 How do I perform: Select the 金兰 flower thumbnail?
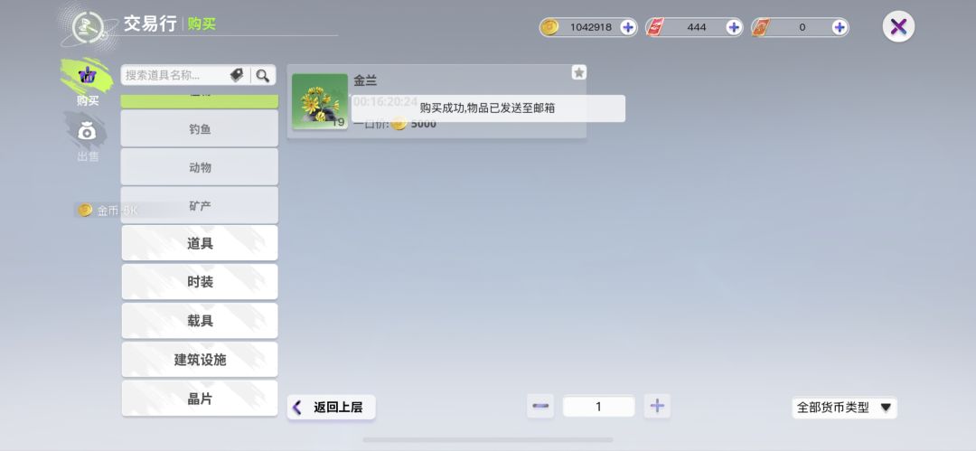(x=320, y=101)
